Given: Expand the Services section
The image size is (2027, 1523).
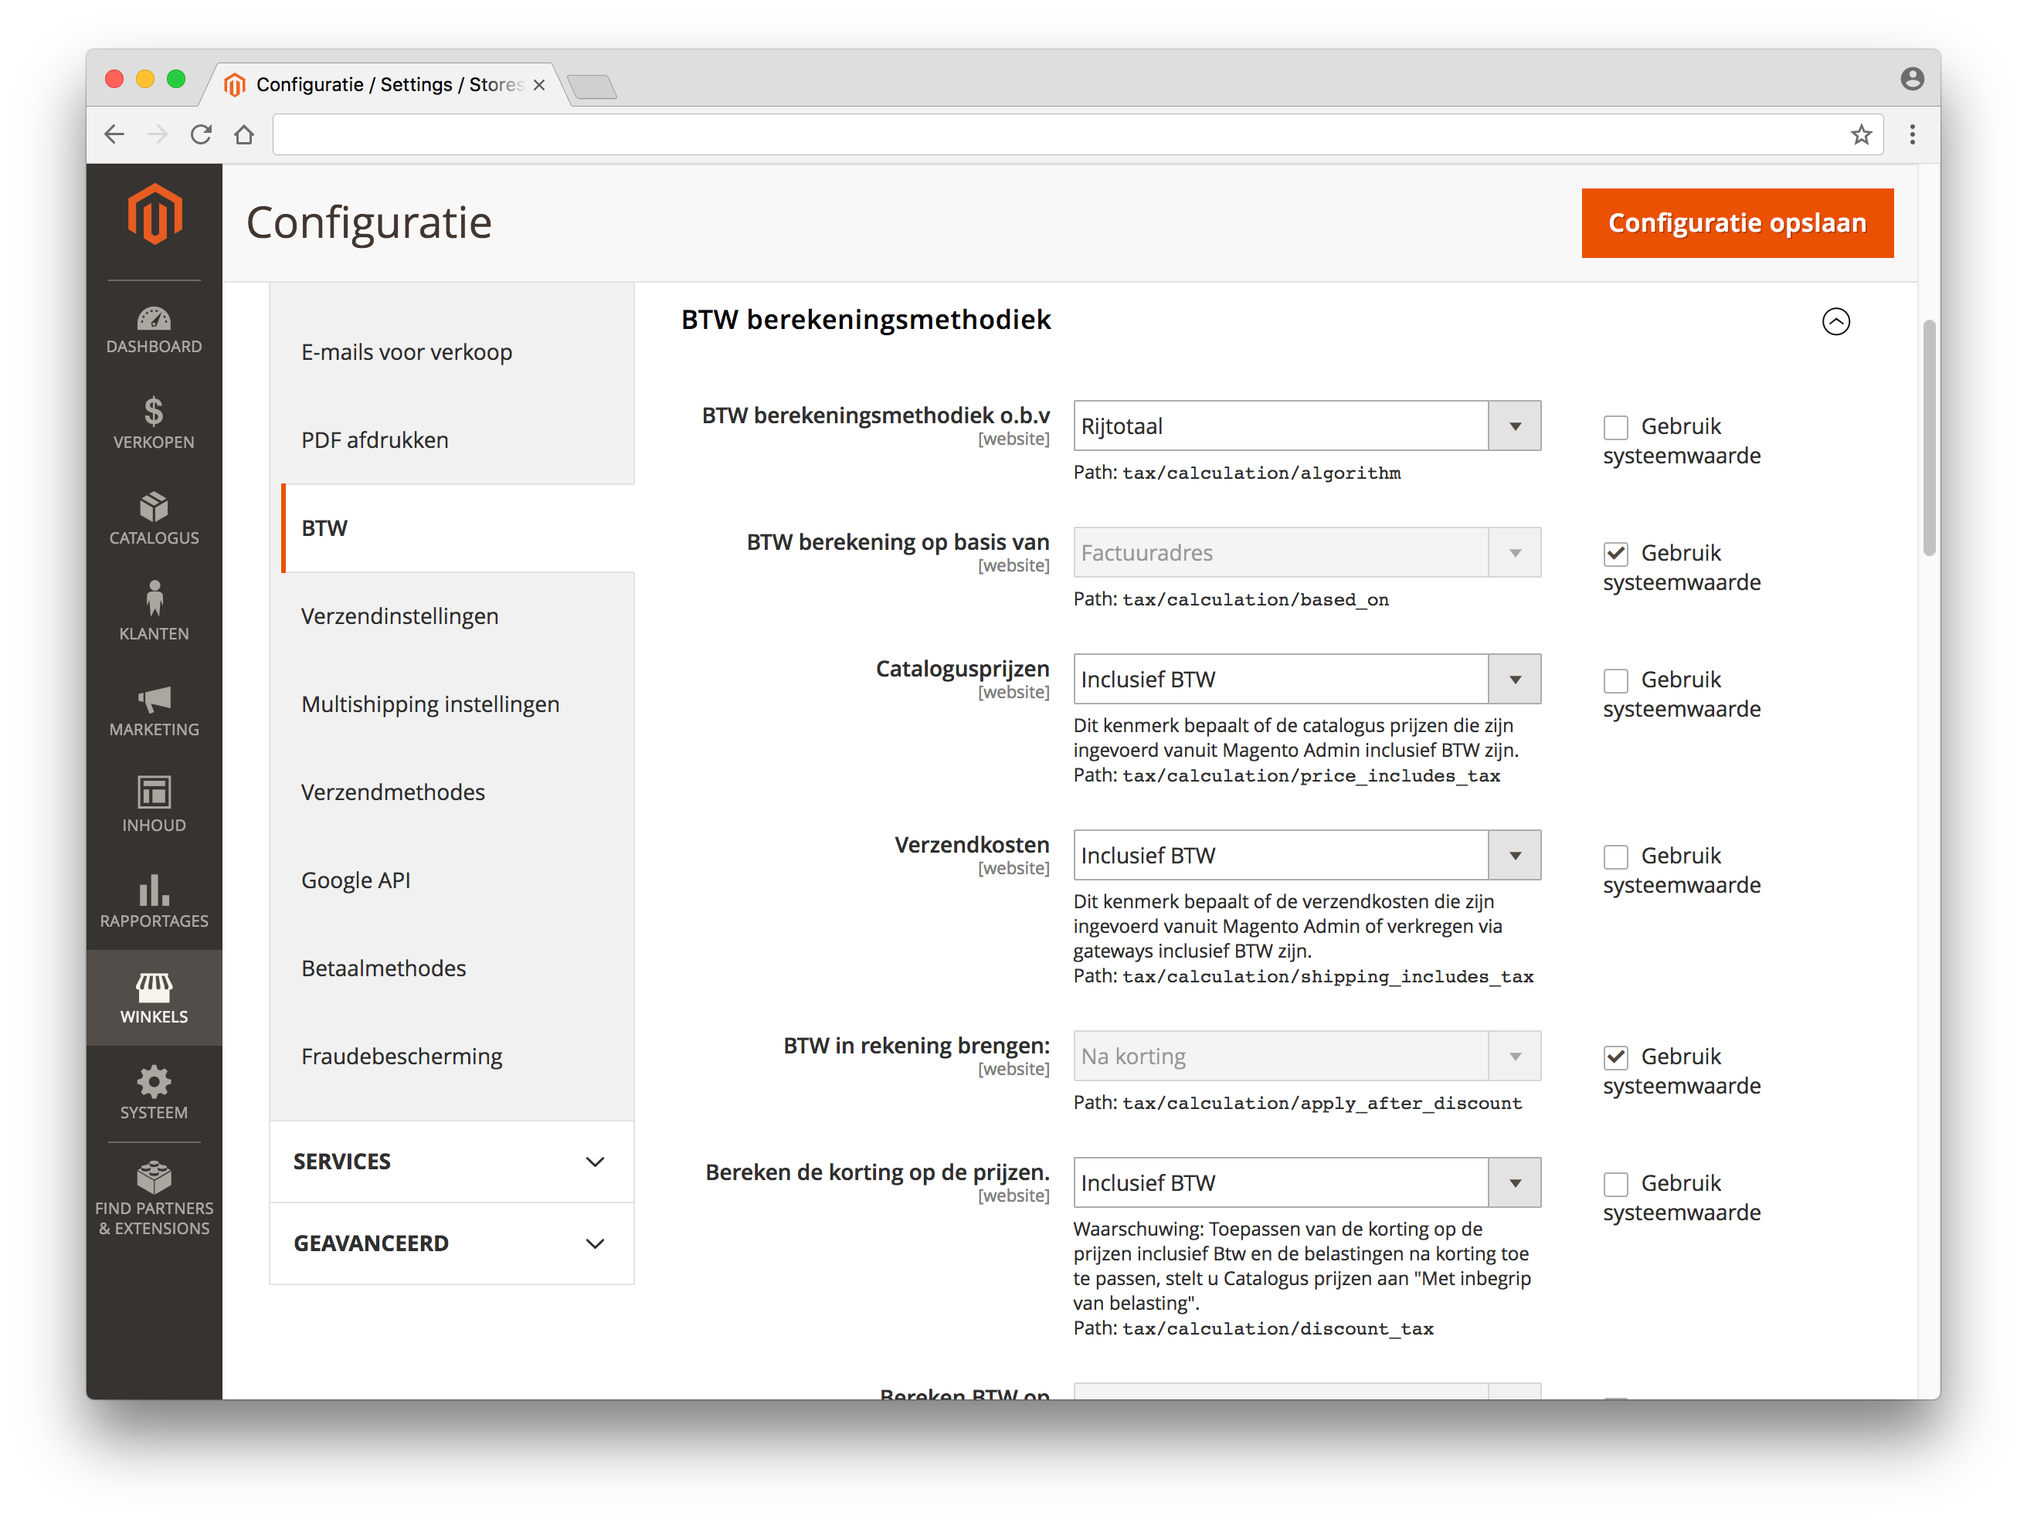Looking at the screenshot, I should click(450, 1160).
